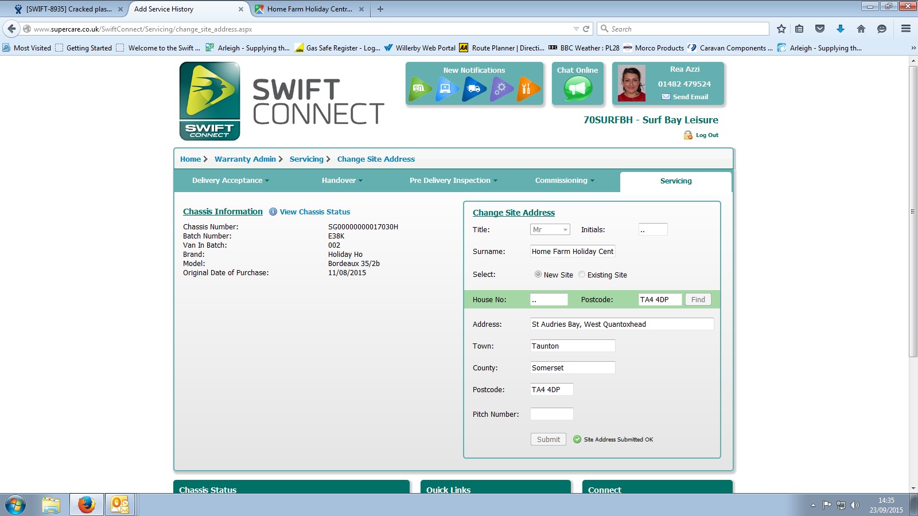Open the URL history dropdown arrow
The image size is (918, 516).
(576, 29)
